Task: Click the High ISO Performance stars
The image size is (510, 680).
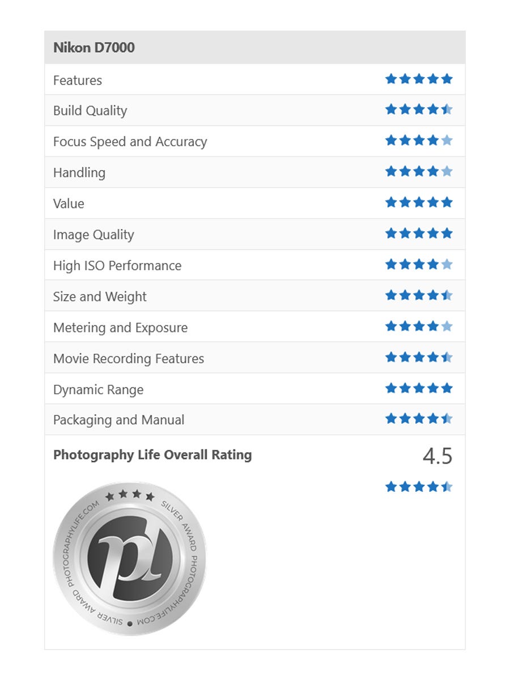Action: coord(419,265)
